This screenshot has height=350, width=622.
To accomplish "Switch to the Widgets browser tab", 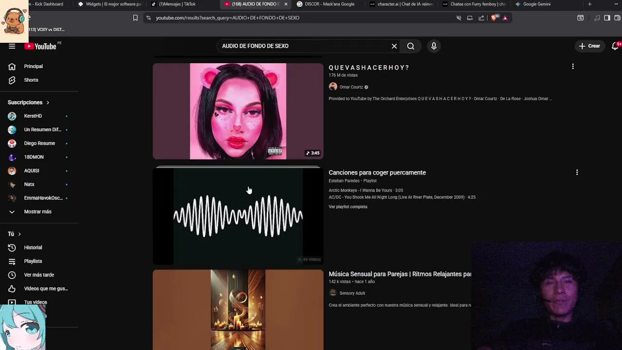I will pyautogui.click(x=110, y=4).
